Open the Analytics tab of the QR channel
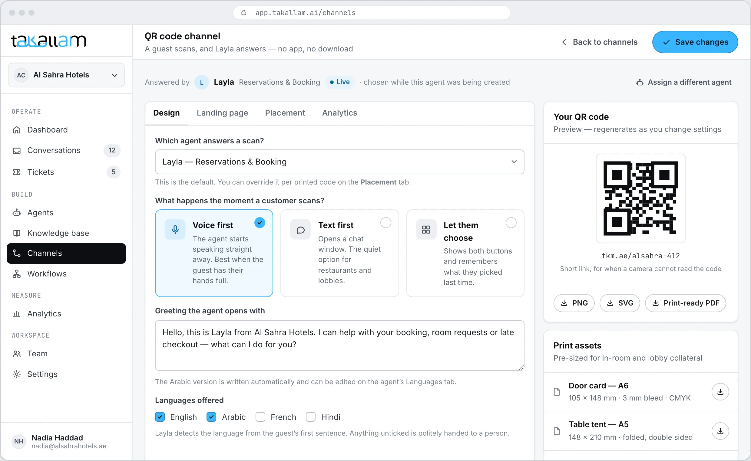 tap(339, 113)
